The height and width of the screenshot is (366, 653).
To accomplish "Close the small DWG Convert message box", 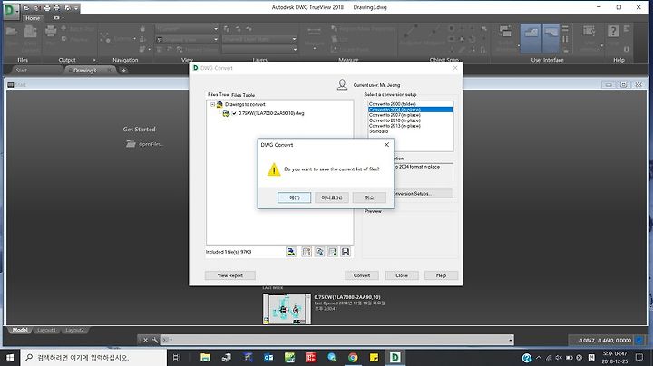I will tap(386, 145).
